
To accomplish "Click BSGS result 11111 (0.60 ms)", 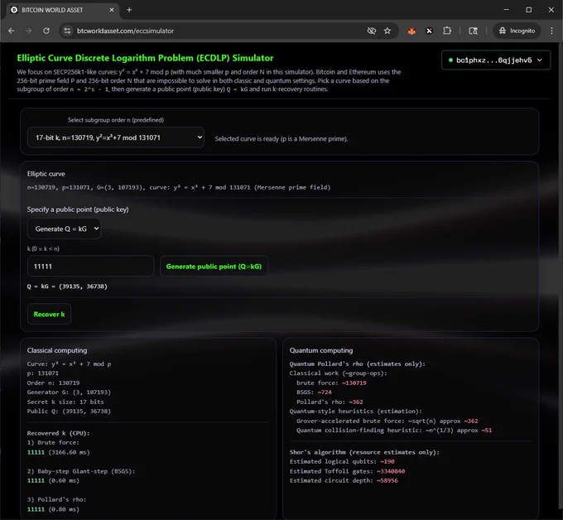I will 53,480.
